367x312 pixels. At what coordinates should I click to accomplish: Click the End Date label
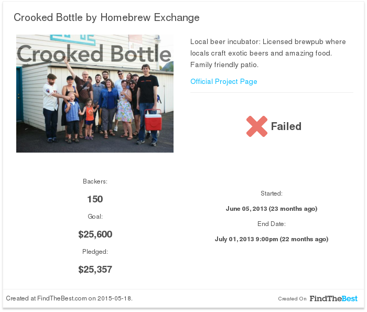click(x=272, y=224)
